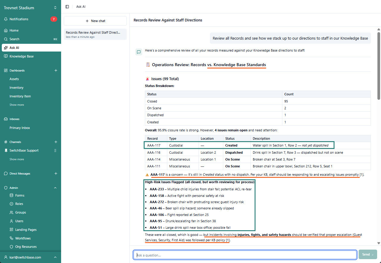Toggle the sidebar panel icon in header
The image size is (381, 263).
[x=67, y=7]
